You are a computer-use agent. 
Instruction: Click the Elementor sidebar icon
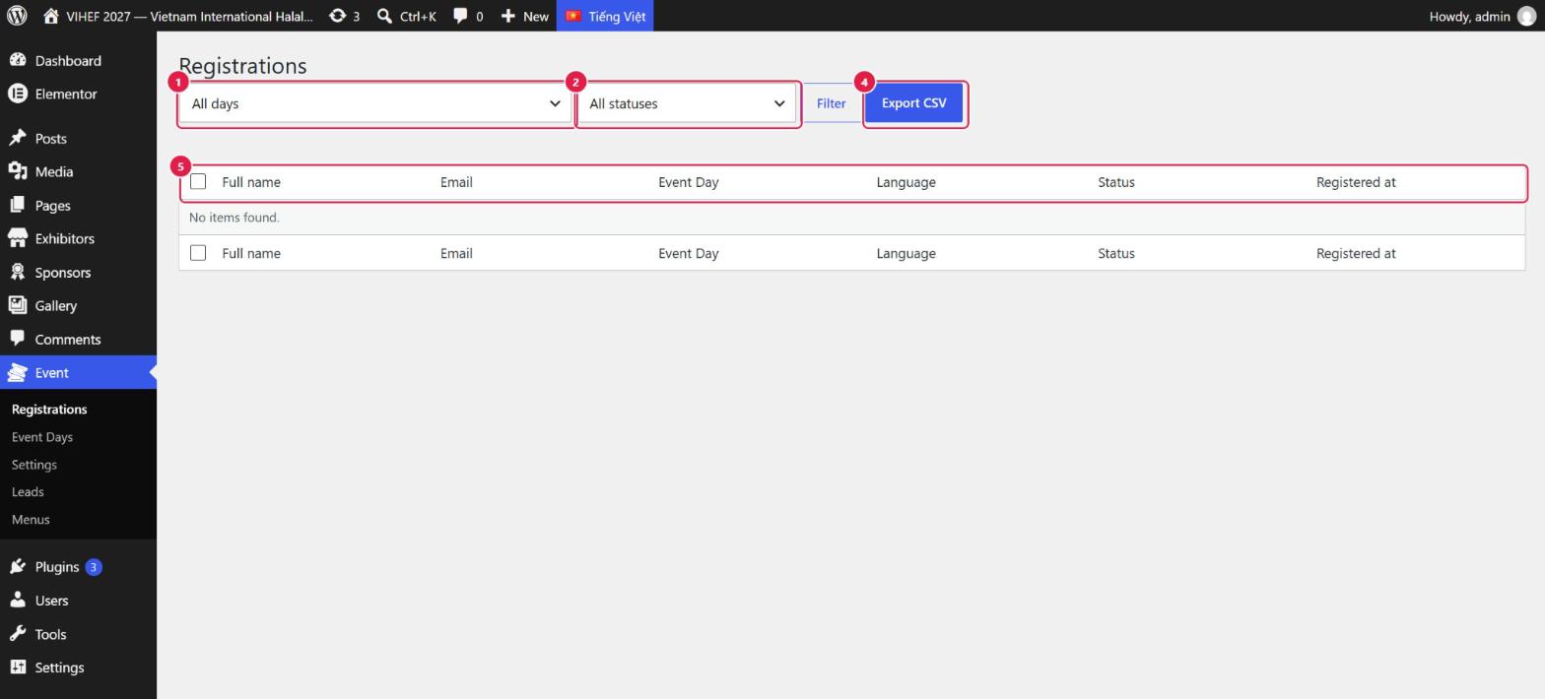[18, 94]
